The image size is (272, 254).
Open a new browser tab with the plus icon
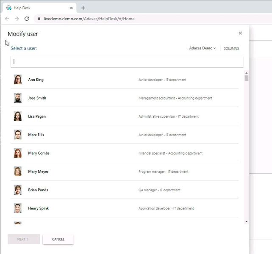(x=83, y=8)
